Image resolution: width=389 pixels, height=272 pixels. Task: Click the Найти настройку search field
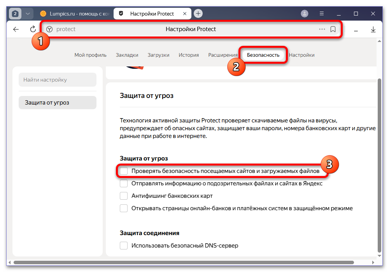(58, 80)
